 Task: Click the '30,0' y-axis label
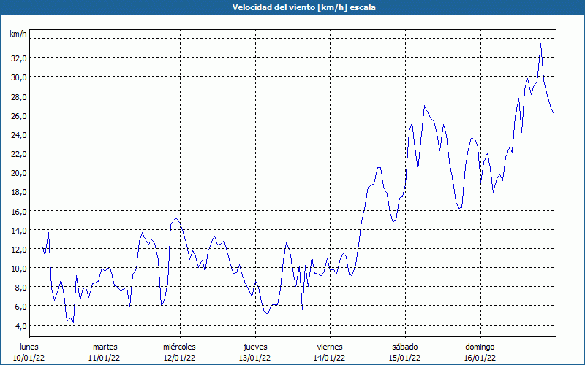pos(19,77)
